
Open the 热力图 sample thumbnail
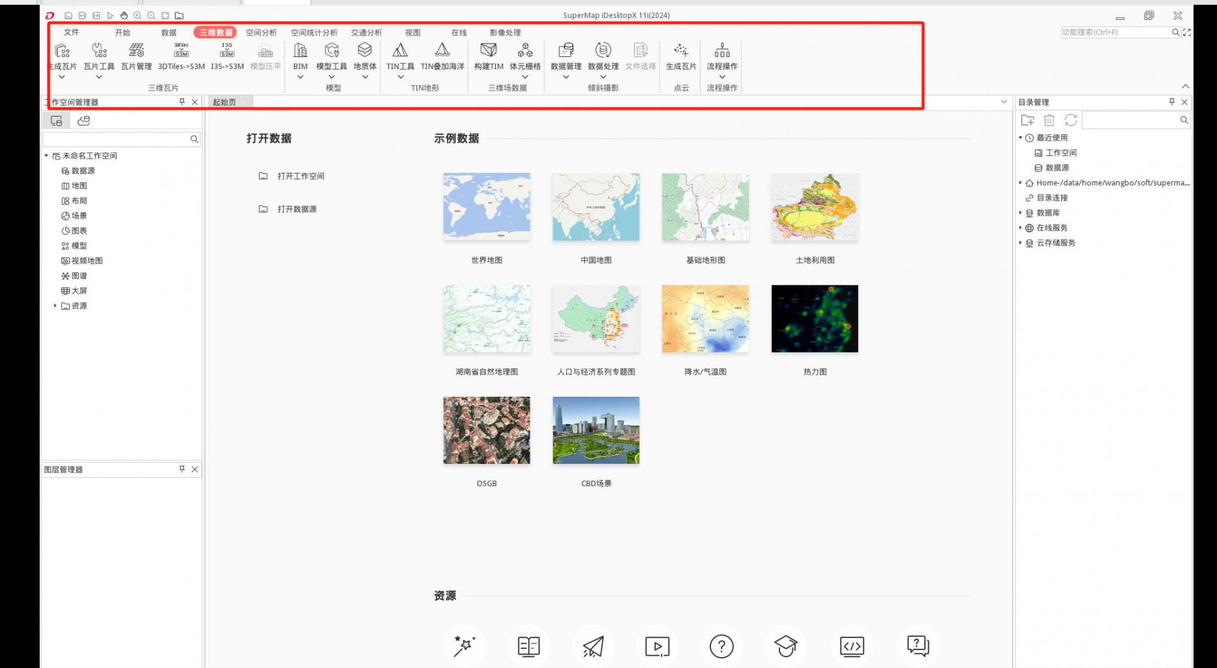[x=815, y=319]
